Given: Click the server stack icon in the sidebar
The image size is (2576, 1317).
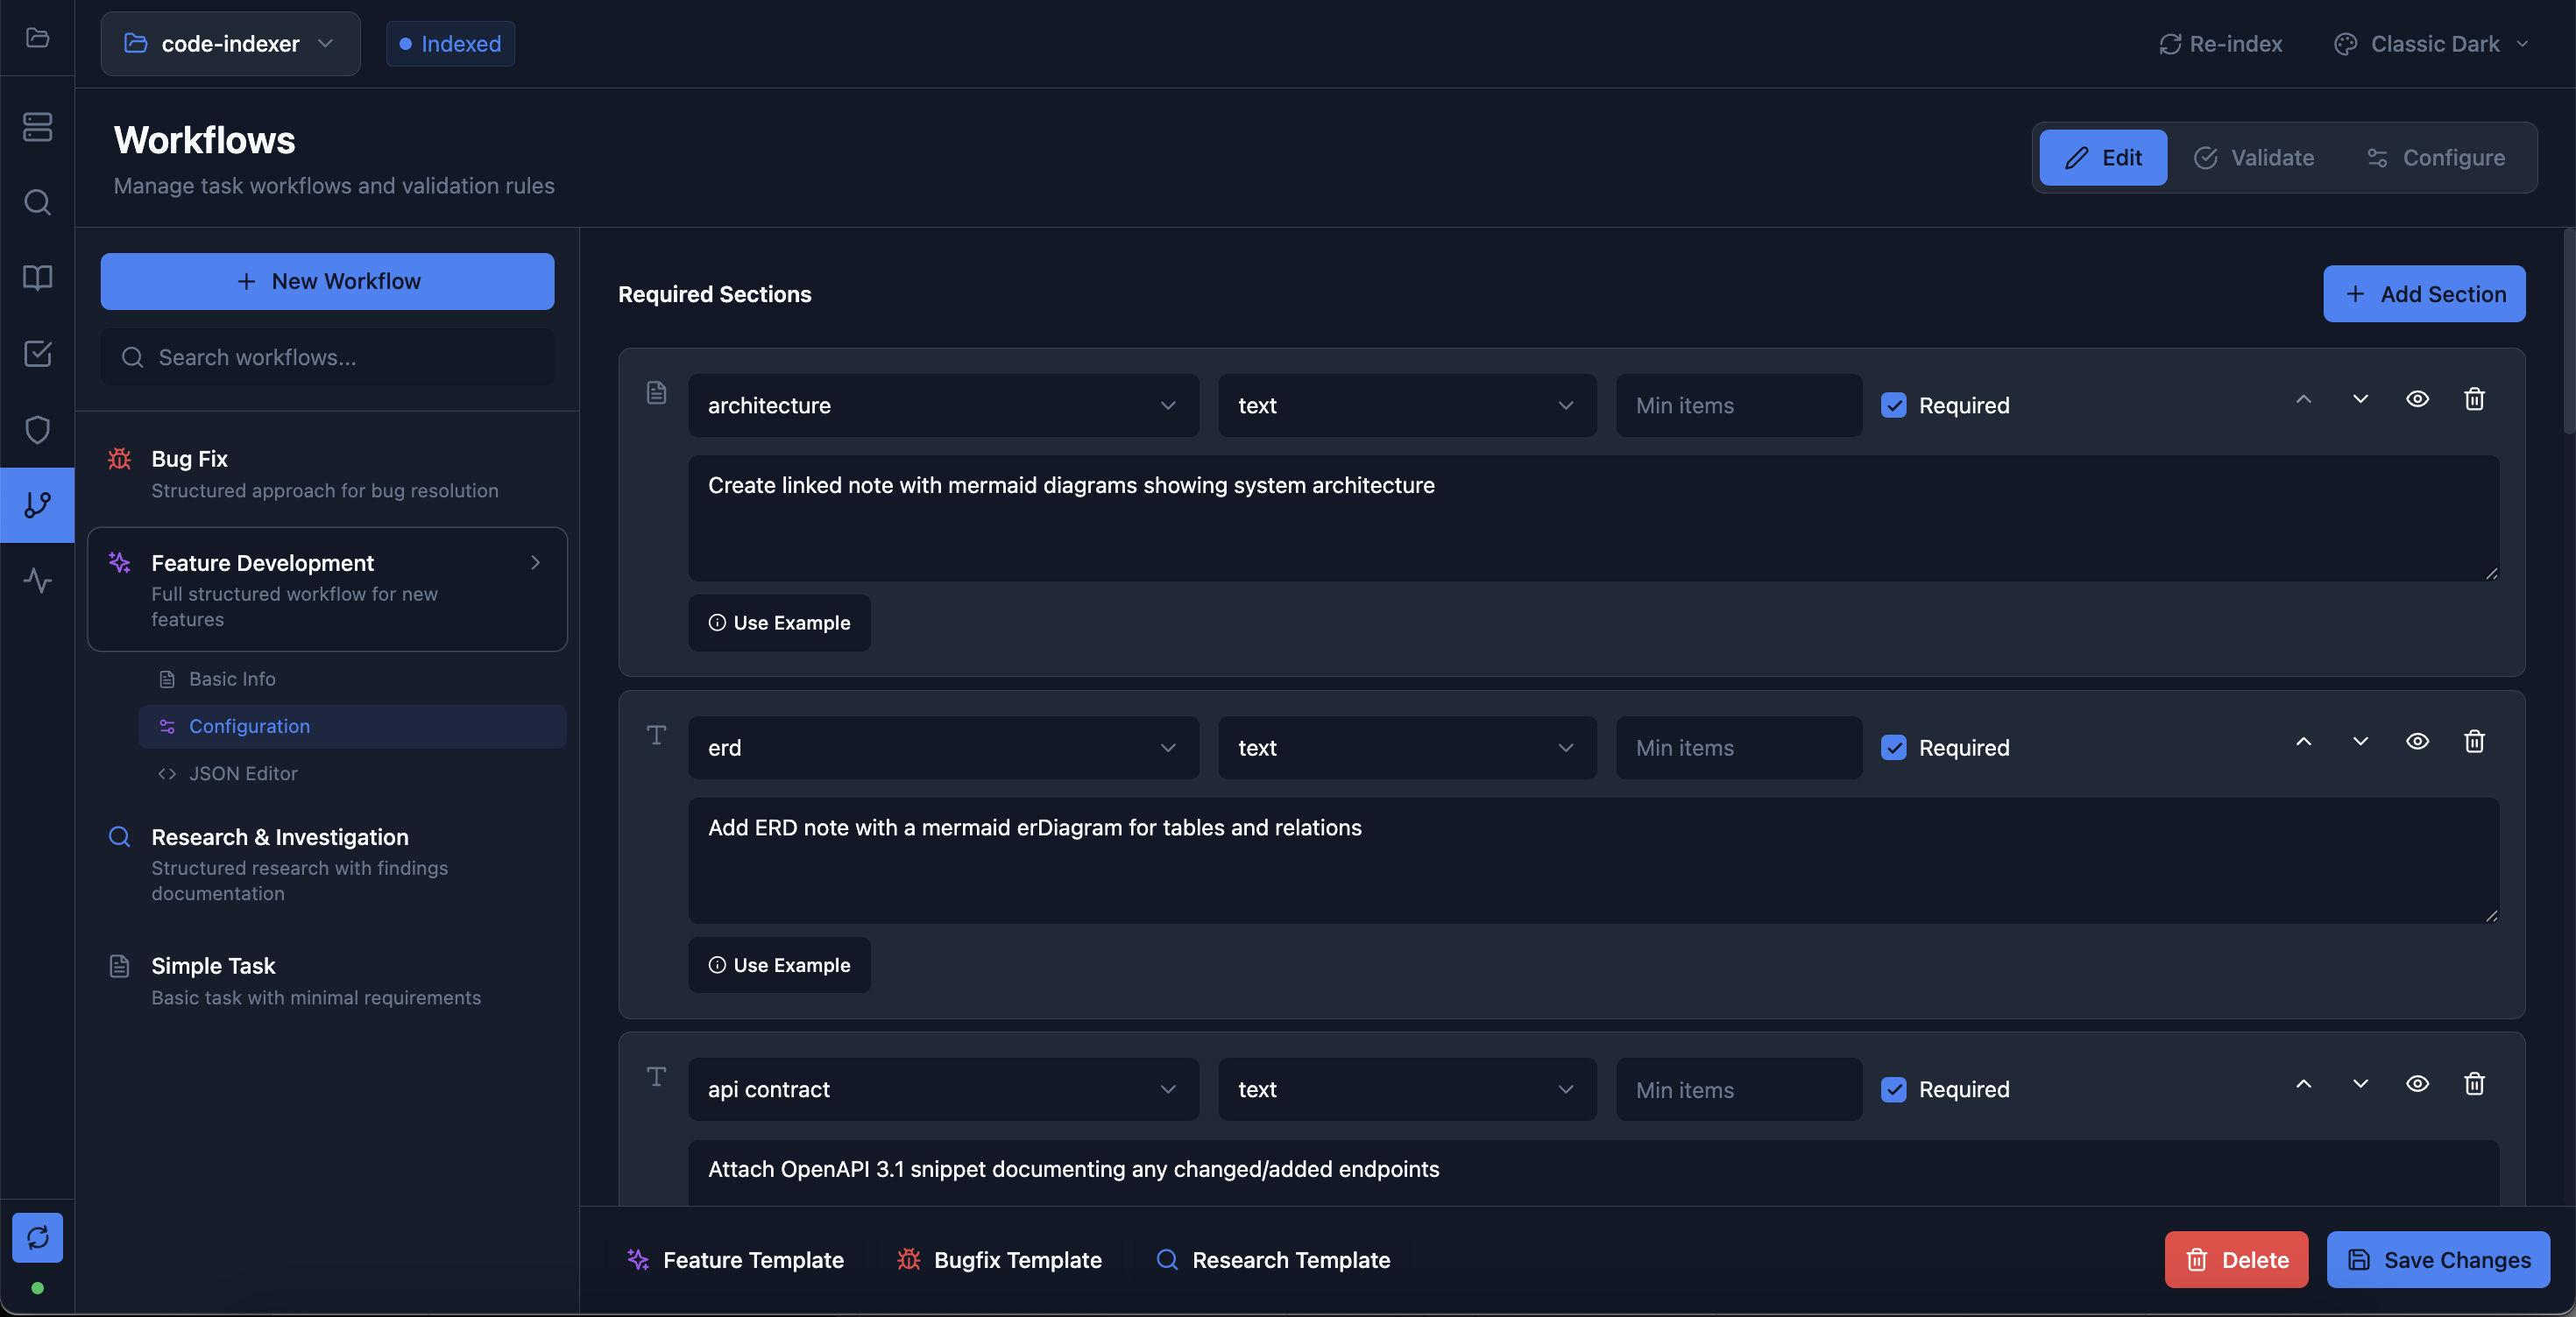Looking at the screenshot, I should click(37, 127).
